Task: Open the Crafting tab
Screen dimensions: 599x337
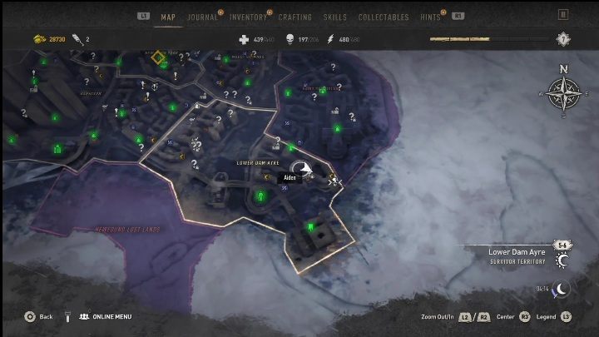Action: coord(295,17)
